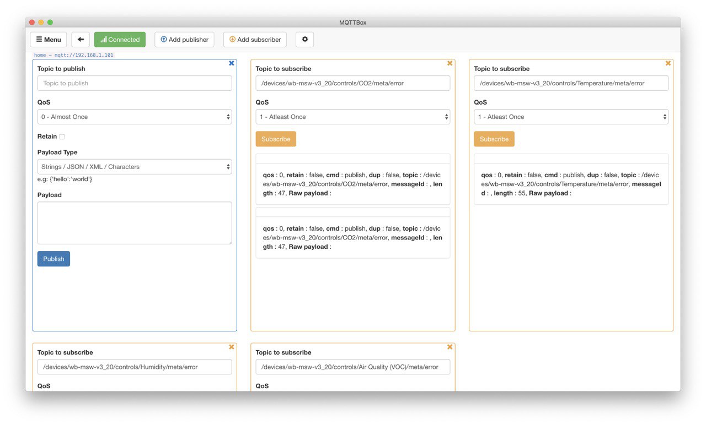Open the Payload Type dropdown
This screenshot has height=425, width=706.
point(135,167)
